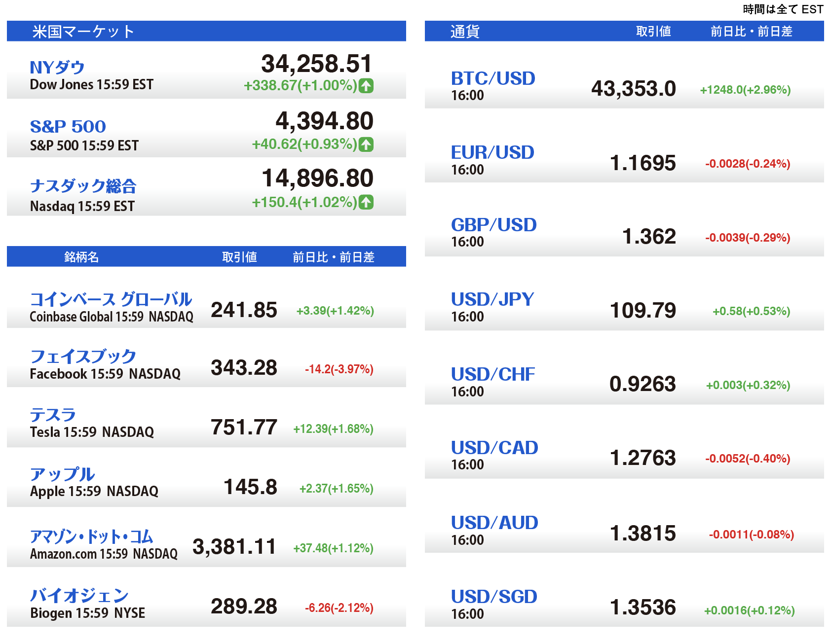Click the Dow Jones value 34,258.51
831x642 pixels.
click(316, 64)
